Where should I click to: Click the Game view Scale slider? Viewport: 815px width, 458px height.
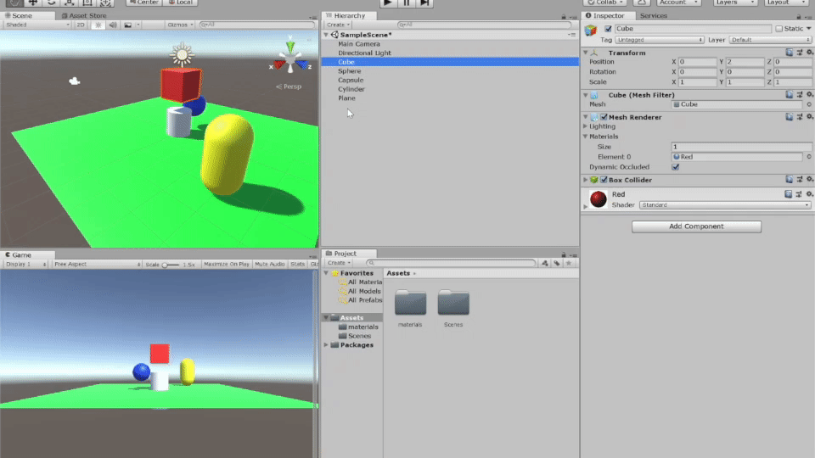171,265
